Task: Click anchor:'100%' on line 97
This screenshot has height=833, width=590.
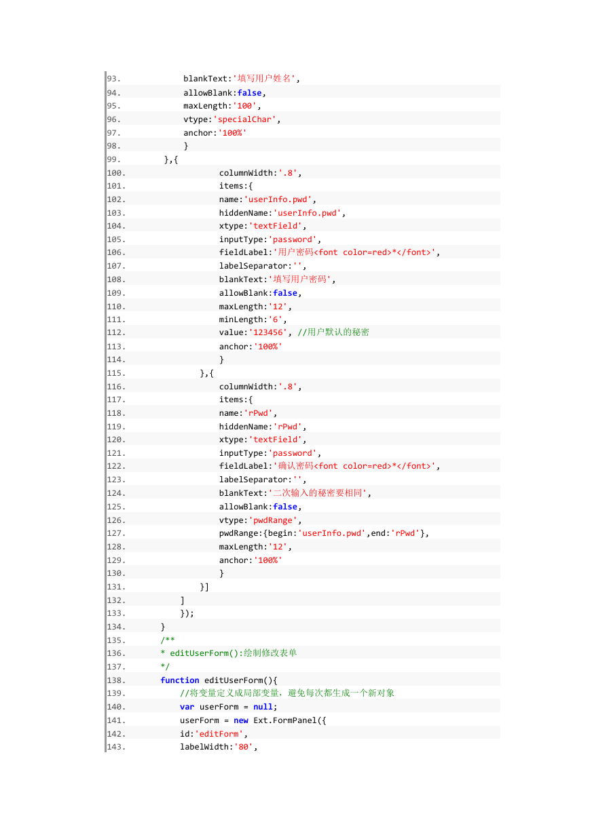Action: tap(215, 132)
